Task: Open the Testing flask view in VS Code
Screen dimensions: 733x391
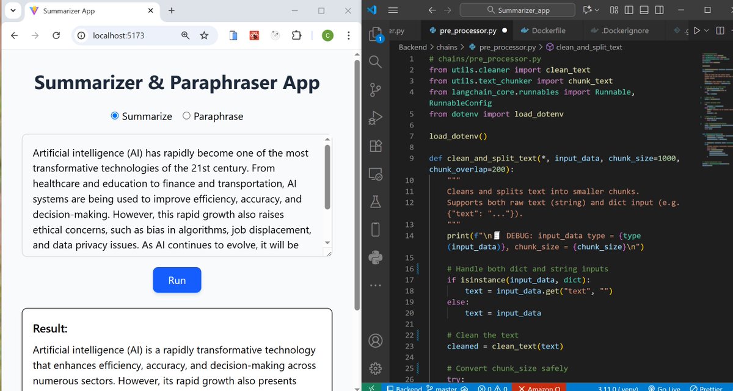Action: point(375,201)
